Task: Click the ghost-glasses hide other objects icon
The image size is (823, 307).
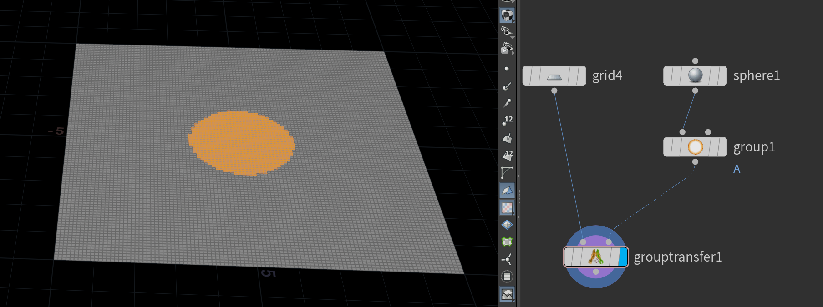Action: (507, 32)
